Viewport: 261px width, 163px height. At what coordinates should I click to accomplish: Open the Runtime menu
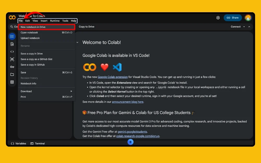coord(55,21)
